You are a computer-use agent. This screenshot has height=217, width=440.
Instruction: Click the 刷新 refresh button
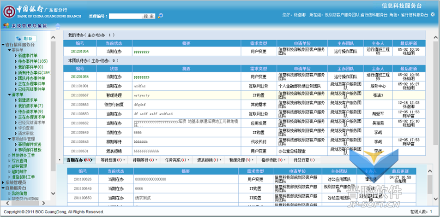pyautogui.click(x=25, y=39)
